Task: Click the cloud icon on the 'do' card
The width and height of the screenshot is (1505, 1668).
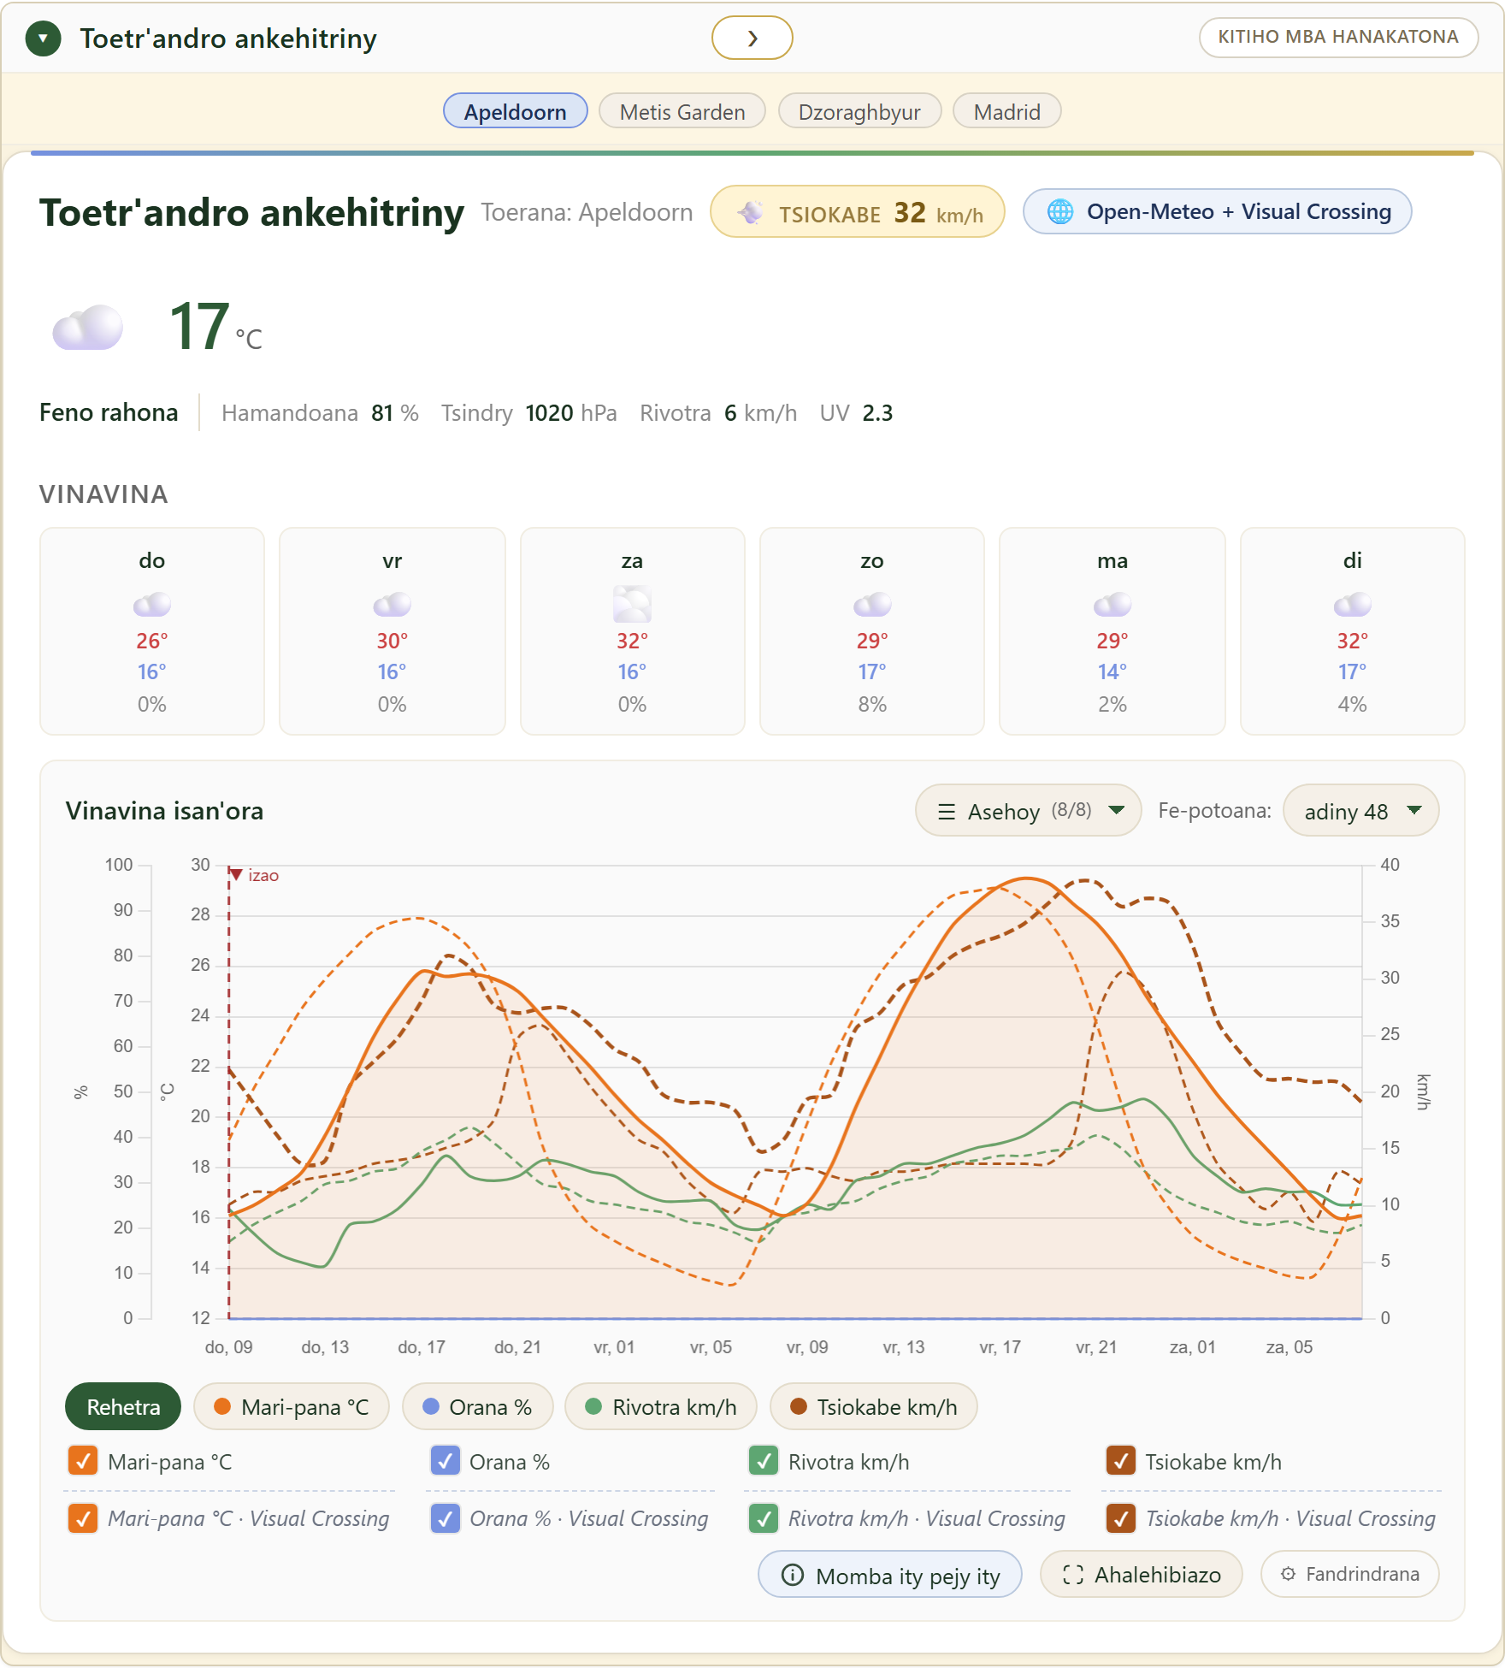Action: [152, 605]
